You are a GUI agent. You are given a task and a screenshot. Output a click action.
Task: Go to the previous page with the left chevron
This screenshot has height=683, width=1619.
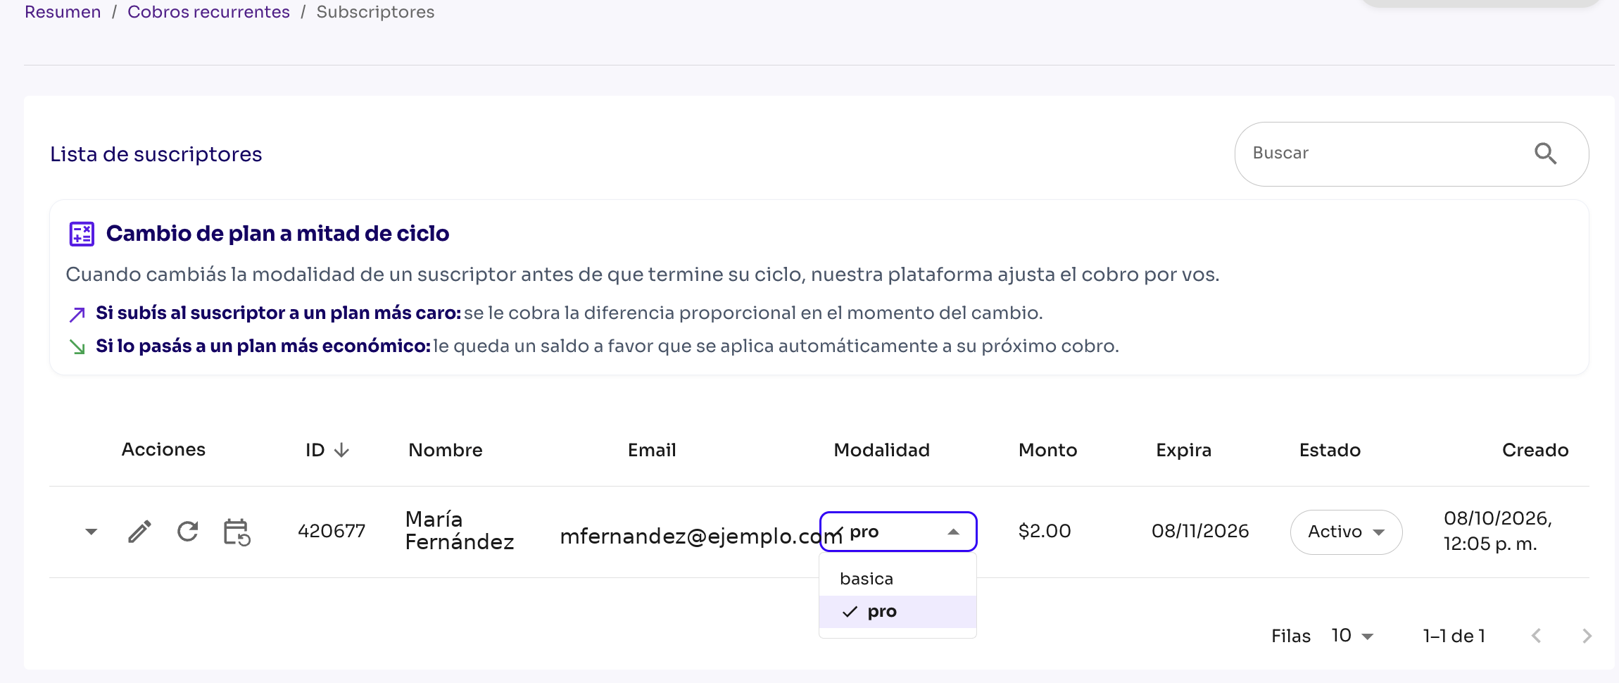(x=1537, y=636)
